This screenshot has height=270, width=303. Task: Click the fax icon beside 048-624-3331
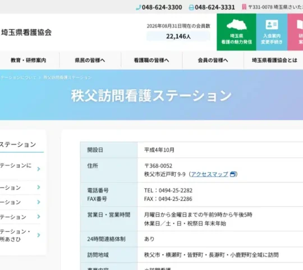point(191,7)
